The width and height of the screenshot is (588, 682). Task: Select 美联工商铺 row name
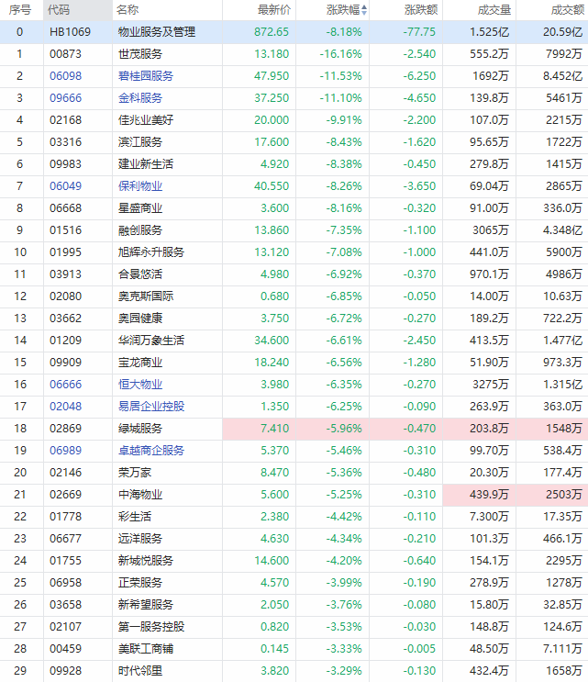click(x=146, y=649)
